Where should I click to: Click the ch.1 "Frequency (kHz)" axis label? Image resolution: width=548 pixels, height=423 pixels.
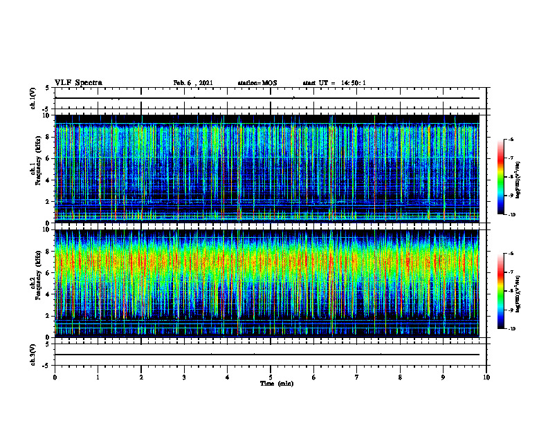(x=38, y=160)
